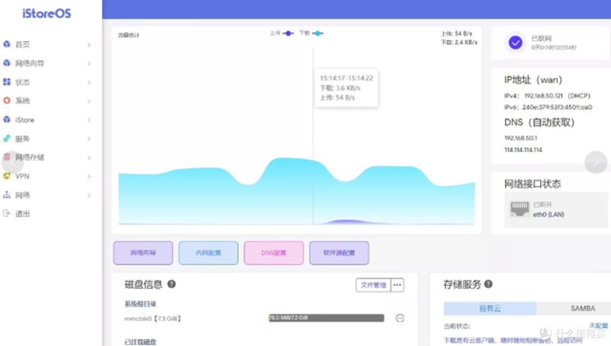Click the eth0 (LAN) ethernet port icon

[519, 209]
